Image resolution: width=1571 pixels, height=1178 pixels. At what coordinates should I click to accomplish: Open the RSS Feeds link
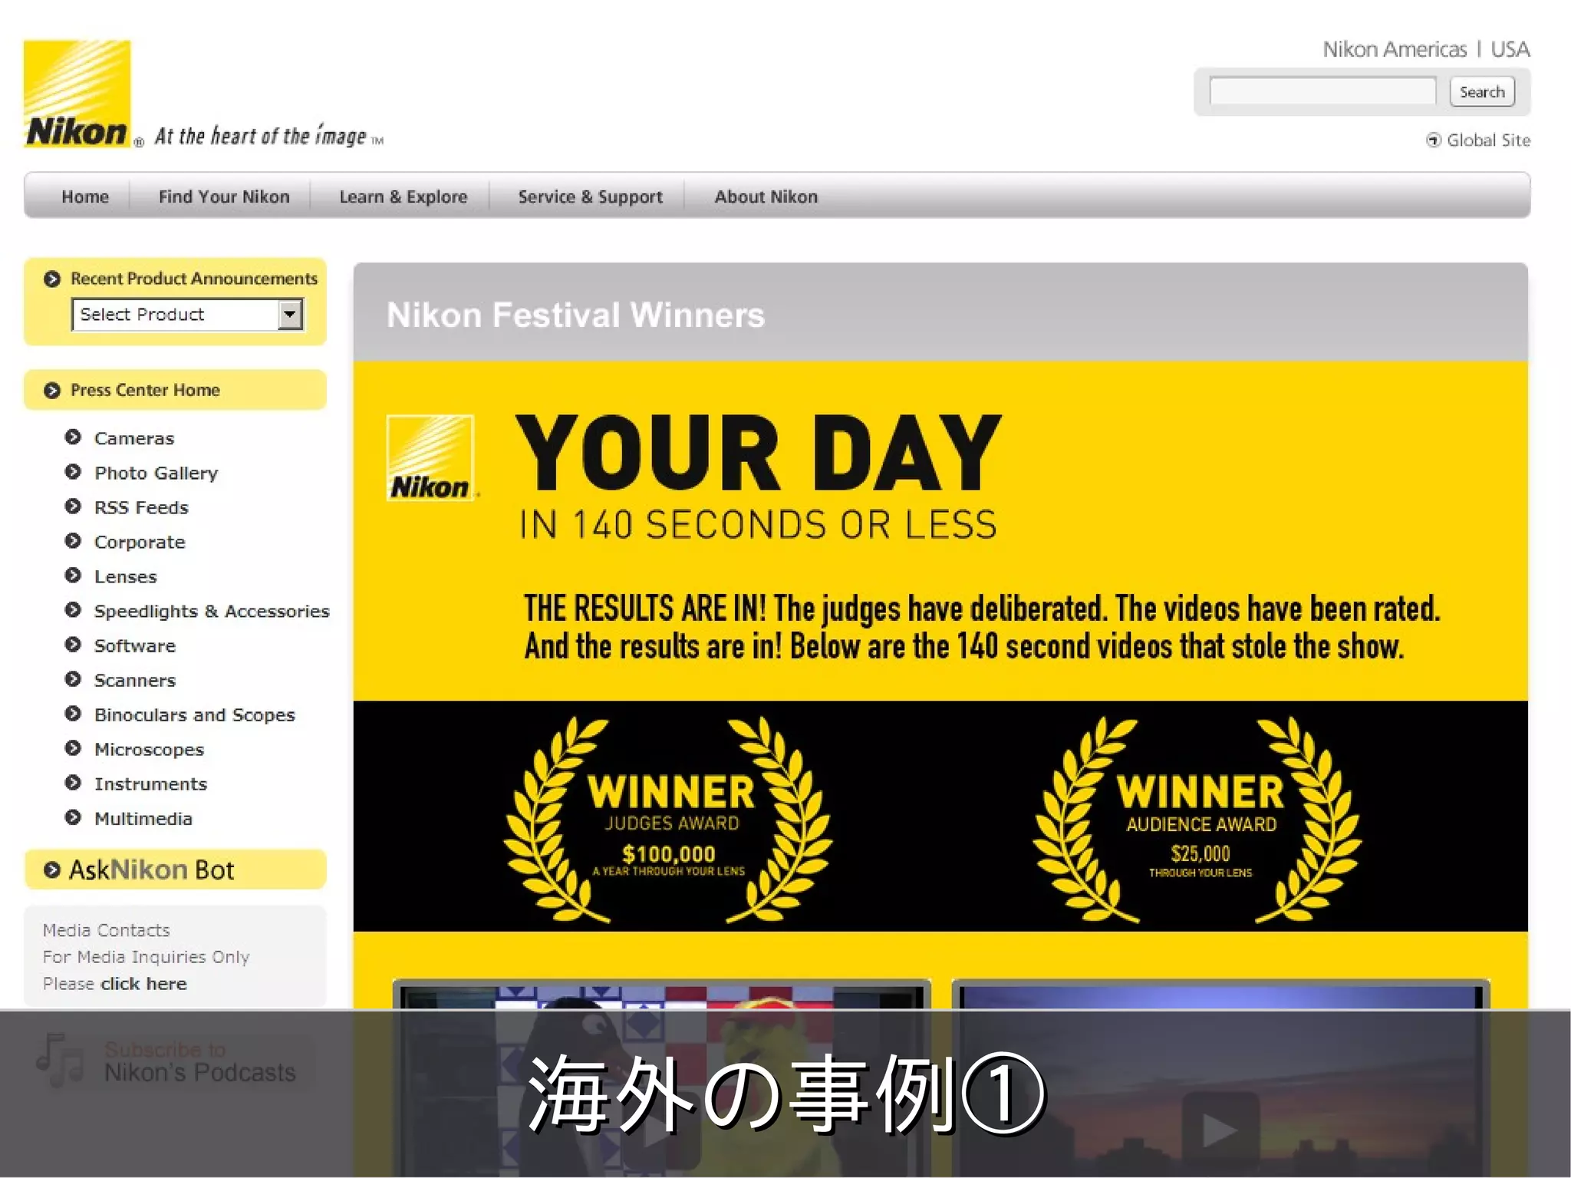tap(141, 508)
